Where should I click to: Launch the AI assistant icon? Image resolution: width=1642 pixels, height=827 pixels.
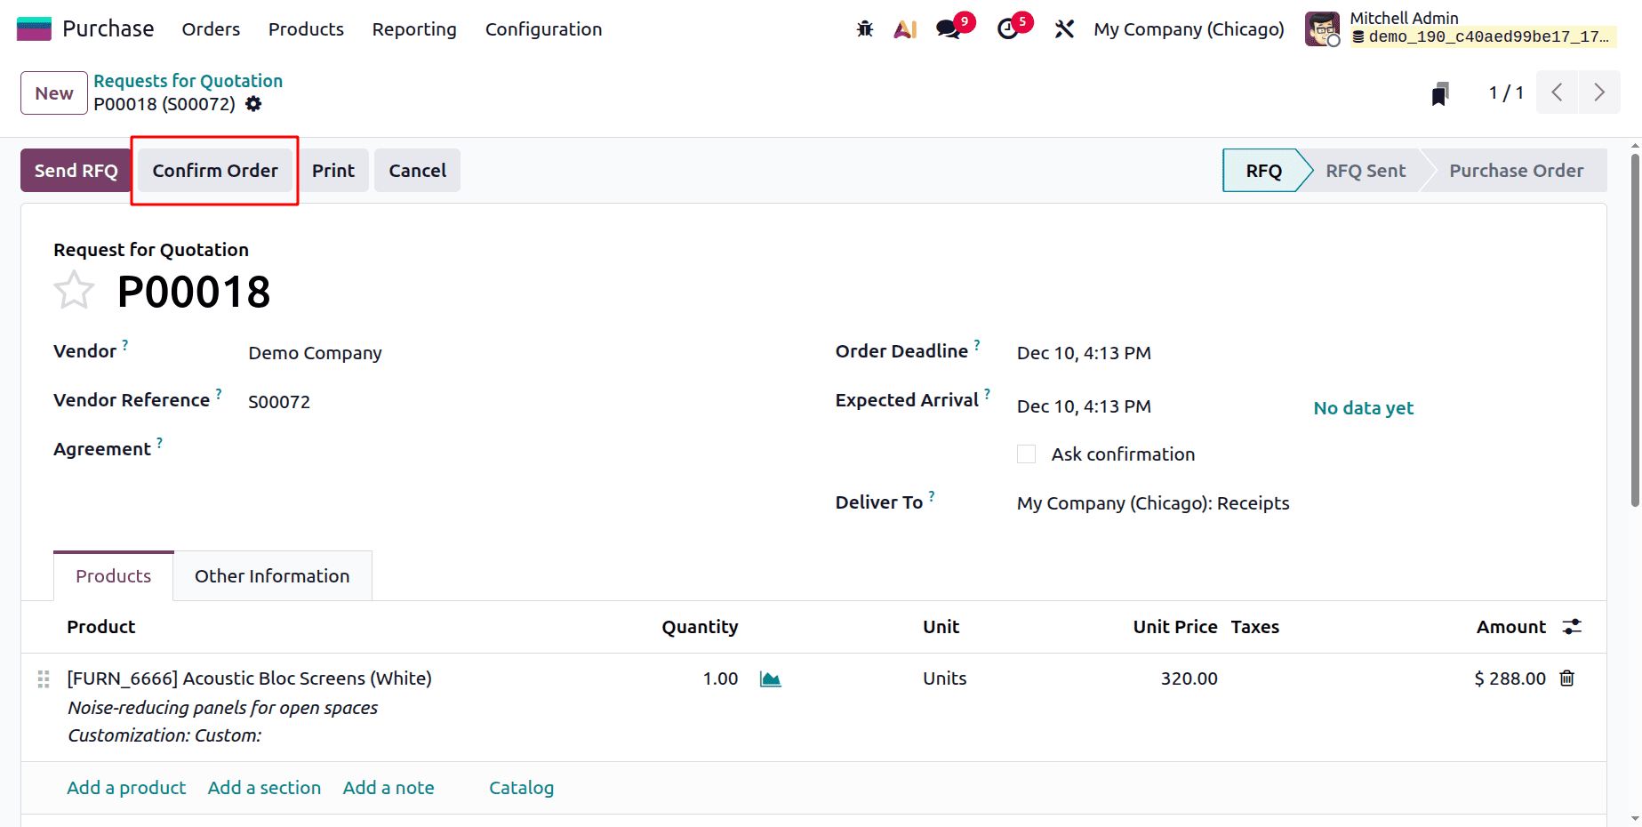click(905, 28)
